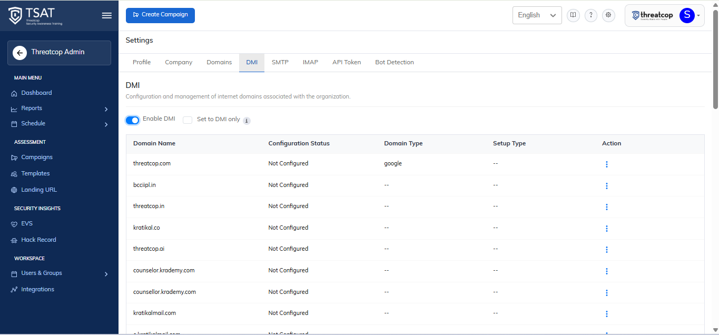719x335 pixels.
Task: Switch to the Domains tab
Action: pyautogui.click(x=219, y=62)
